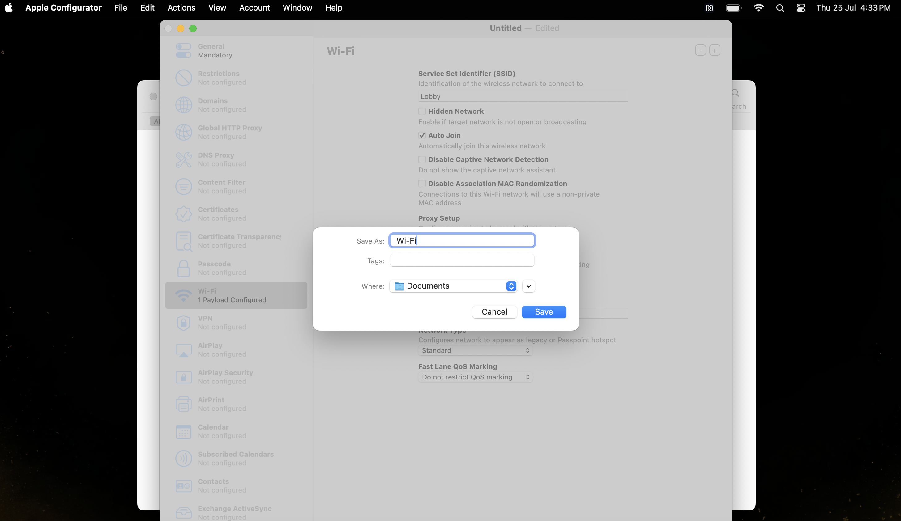Select the Exchange ActiveSync tray icon
The image size is (901, 521).
click(x=183, y=513)
